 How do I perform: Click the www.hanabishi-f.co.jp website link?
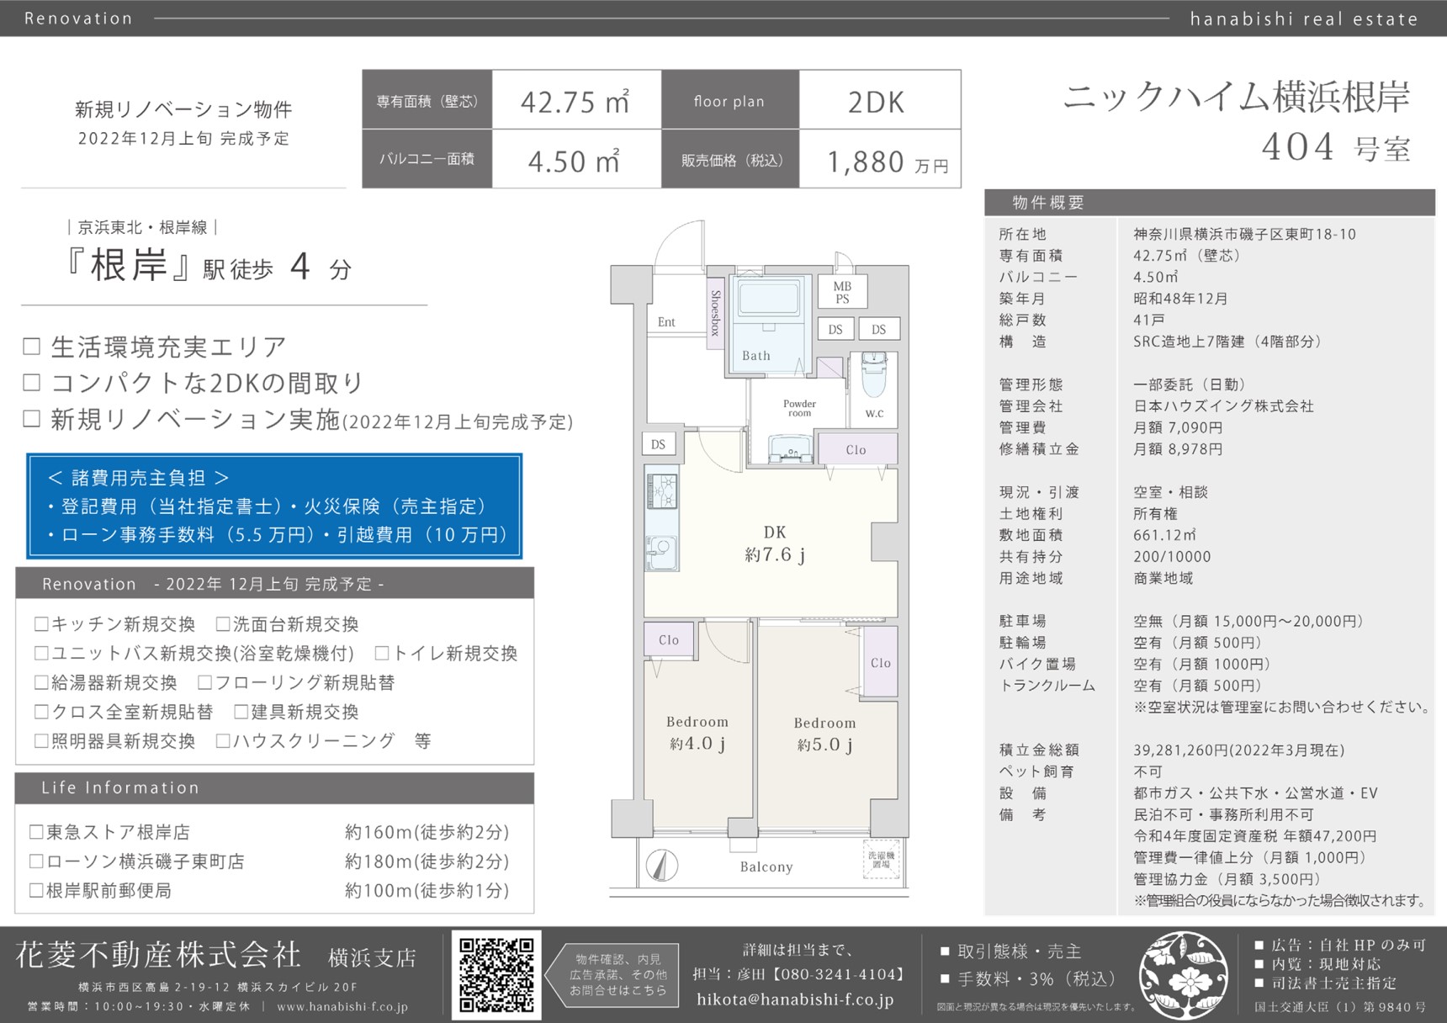[x=342, y=1007]
